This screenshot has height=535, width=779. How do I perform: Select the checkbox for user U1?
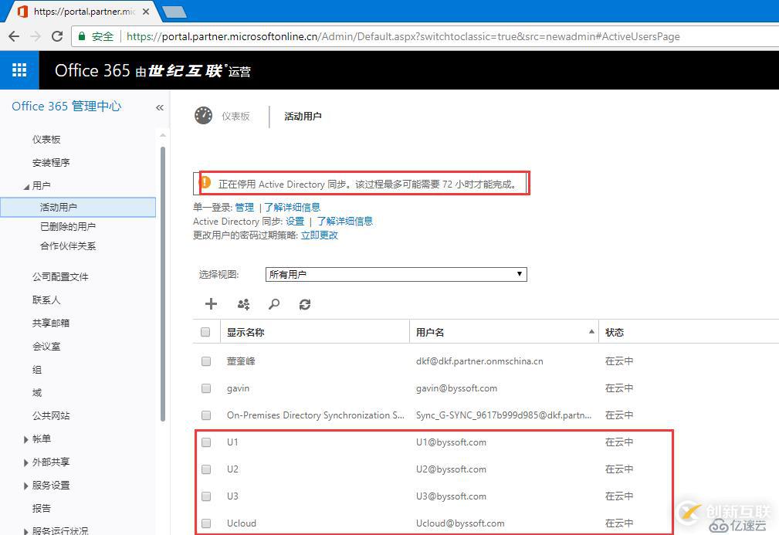[x=205, y=442]
